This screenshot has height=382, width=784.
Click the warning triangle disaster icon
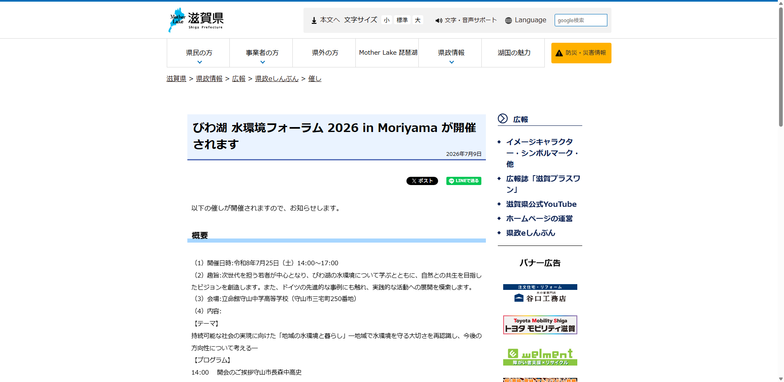[559, 53]
